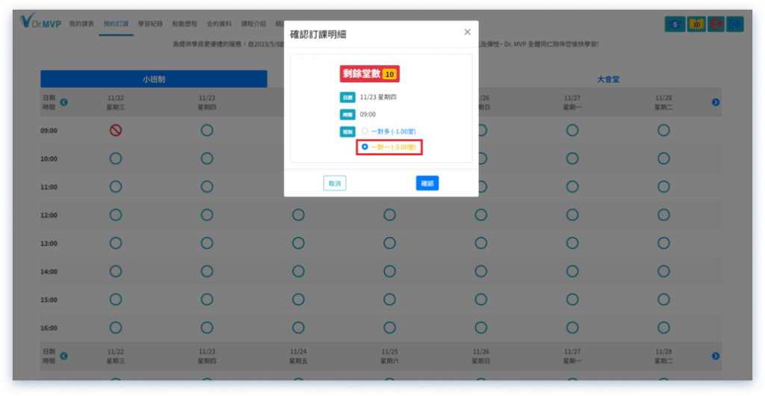Click the 取消 button in the dialog
The height and width of the screenshot is (396, 765).
(334, 183)
